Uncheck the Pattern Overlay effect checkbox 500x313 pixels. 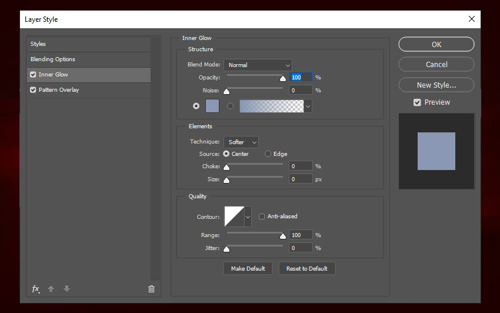[33, 90]
